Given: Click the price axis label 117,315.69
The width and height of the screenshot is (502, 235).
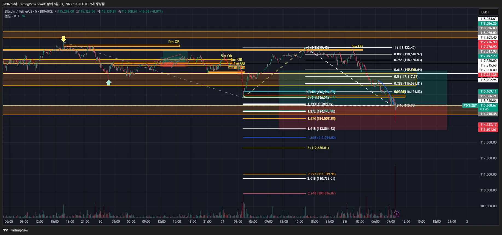Looking at the screenshot, I should [488, 65].
